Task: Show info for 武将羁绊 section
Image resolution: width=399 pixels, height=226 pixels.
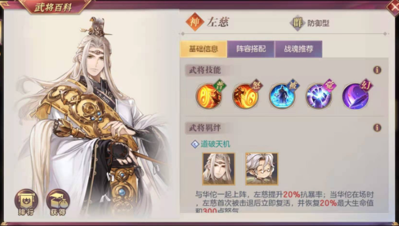Action: click(377, 128)
